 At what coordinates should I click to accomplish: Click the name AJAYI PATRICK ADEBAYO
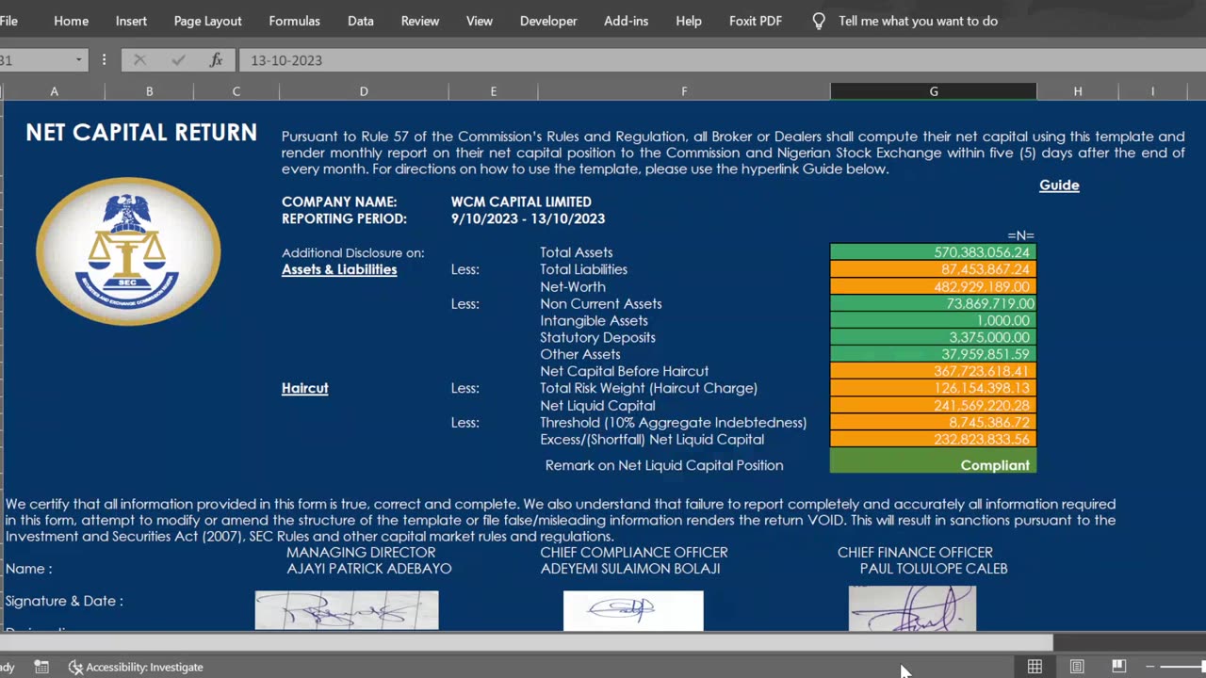point(368,569)
